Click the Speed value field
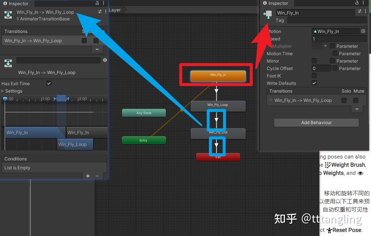This screenshot has height=236, width=371. coord(339,39)
